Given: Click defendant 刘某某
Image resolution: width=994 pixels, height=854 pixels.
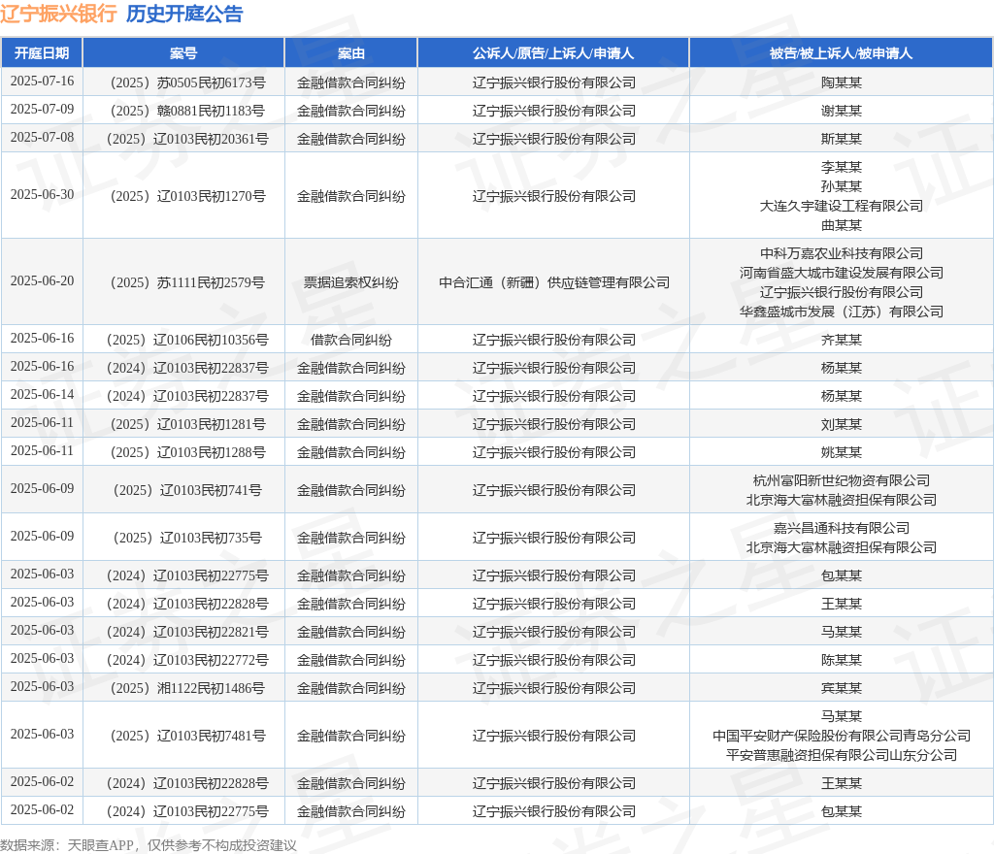Looking at the screenshot, I should pos(842,424).
